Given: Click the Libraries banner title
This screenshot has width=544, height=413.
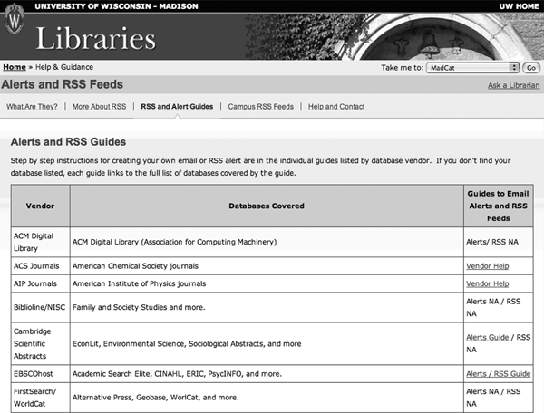Looking at the screenshot, I should pos(94,38).
